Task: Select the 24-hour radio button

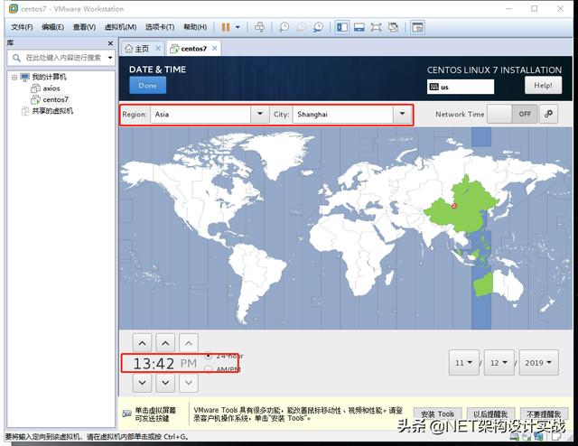Action: (x=209, y=356)
